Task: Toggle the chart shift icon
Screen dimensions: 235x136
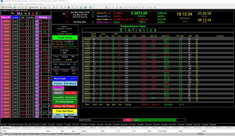Action: coord(76,7)
